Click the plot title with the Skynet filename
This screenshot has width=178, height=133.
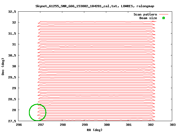pyautogui.click(x=95, y=6)
